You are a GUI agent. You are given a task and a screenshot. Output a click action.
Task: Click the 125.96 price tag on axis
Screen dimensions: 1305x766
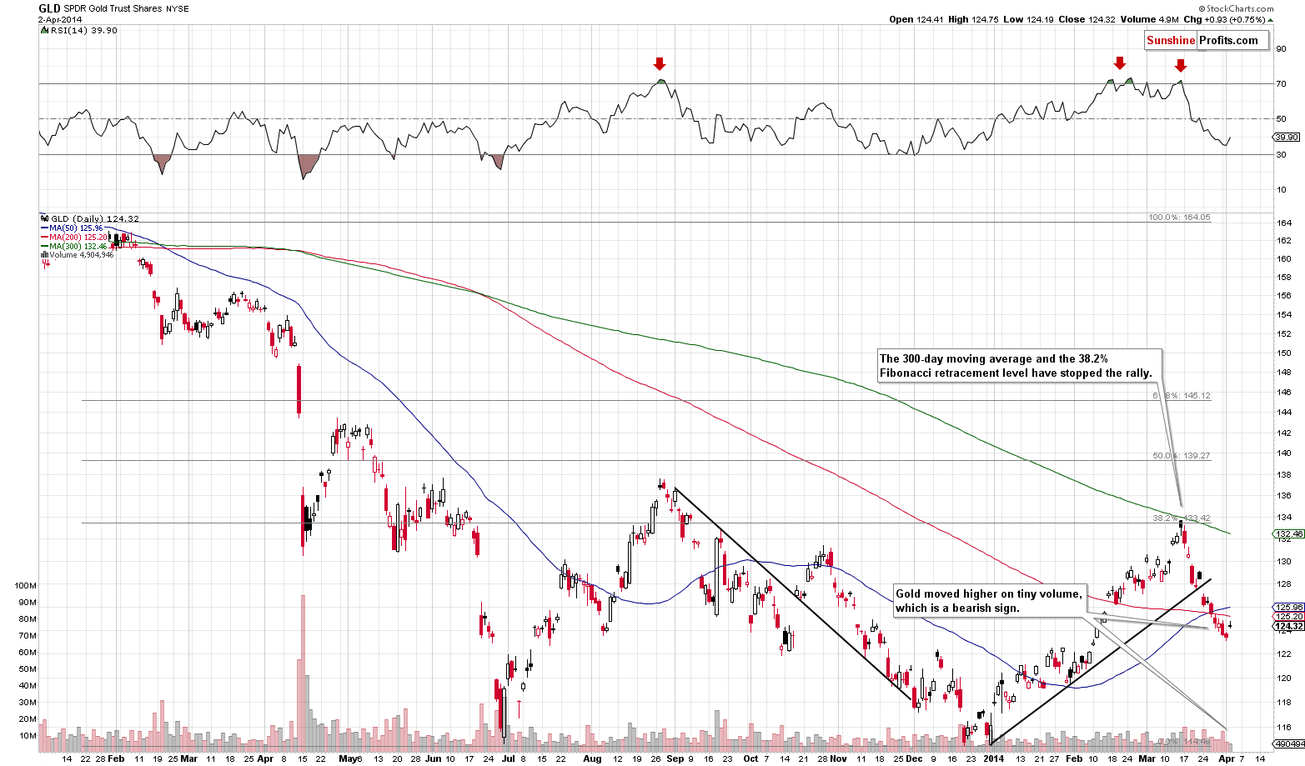click(x=1289, y=607)
